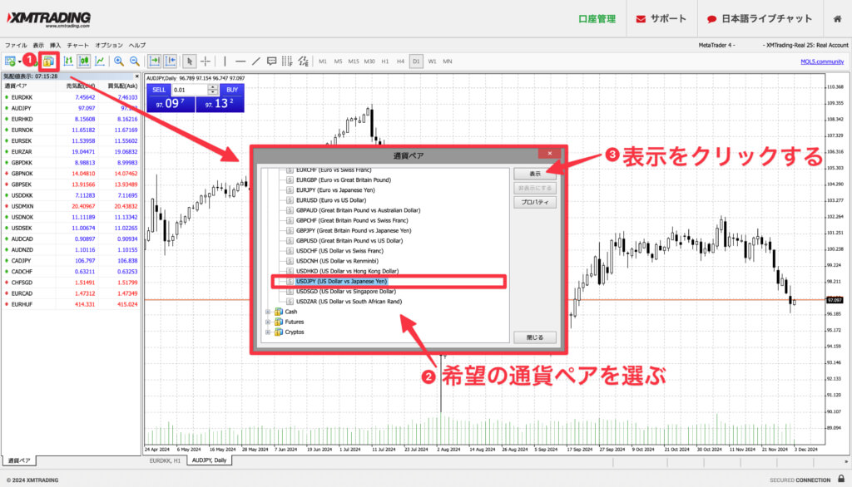The width and height of the screenshot is (852, 487).
Task: Select the trendline drawing tool
Action: pos(256,61)
